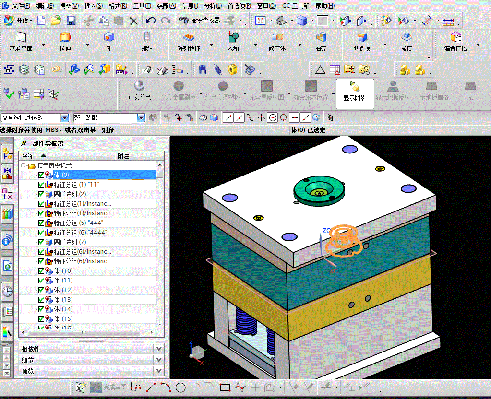This screenshot has width=491, height=399.
Task: Click the Fit view icon
Action: click(x=260, y=21)
